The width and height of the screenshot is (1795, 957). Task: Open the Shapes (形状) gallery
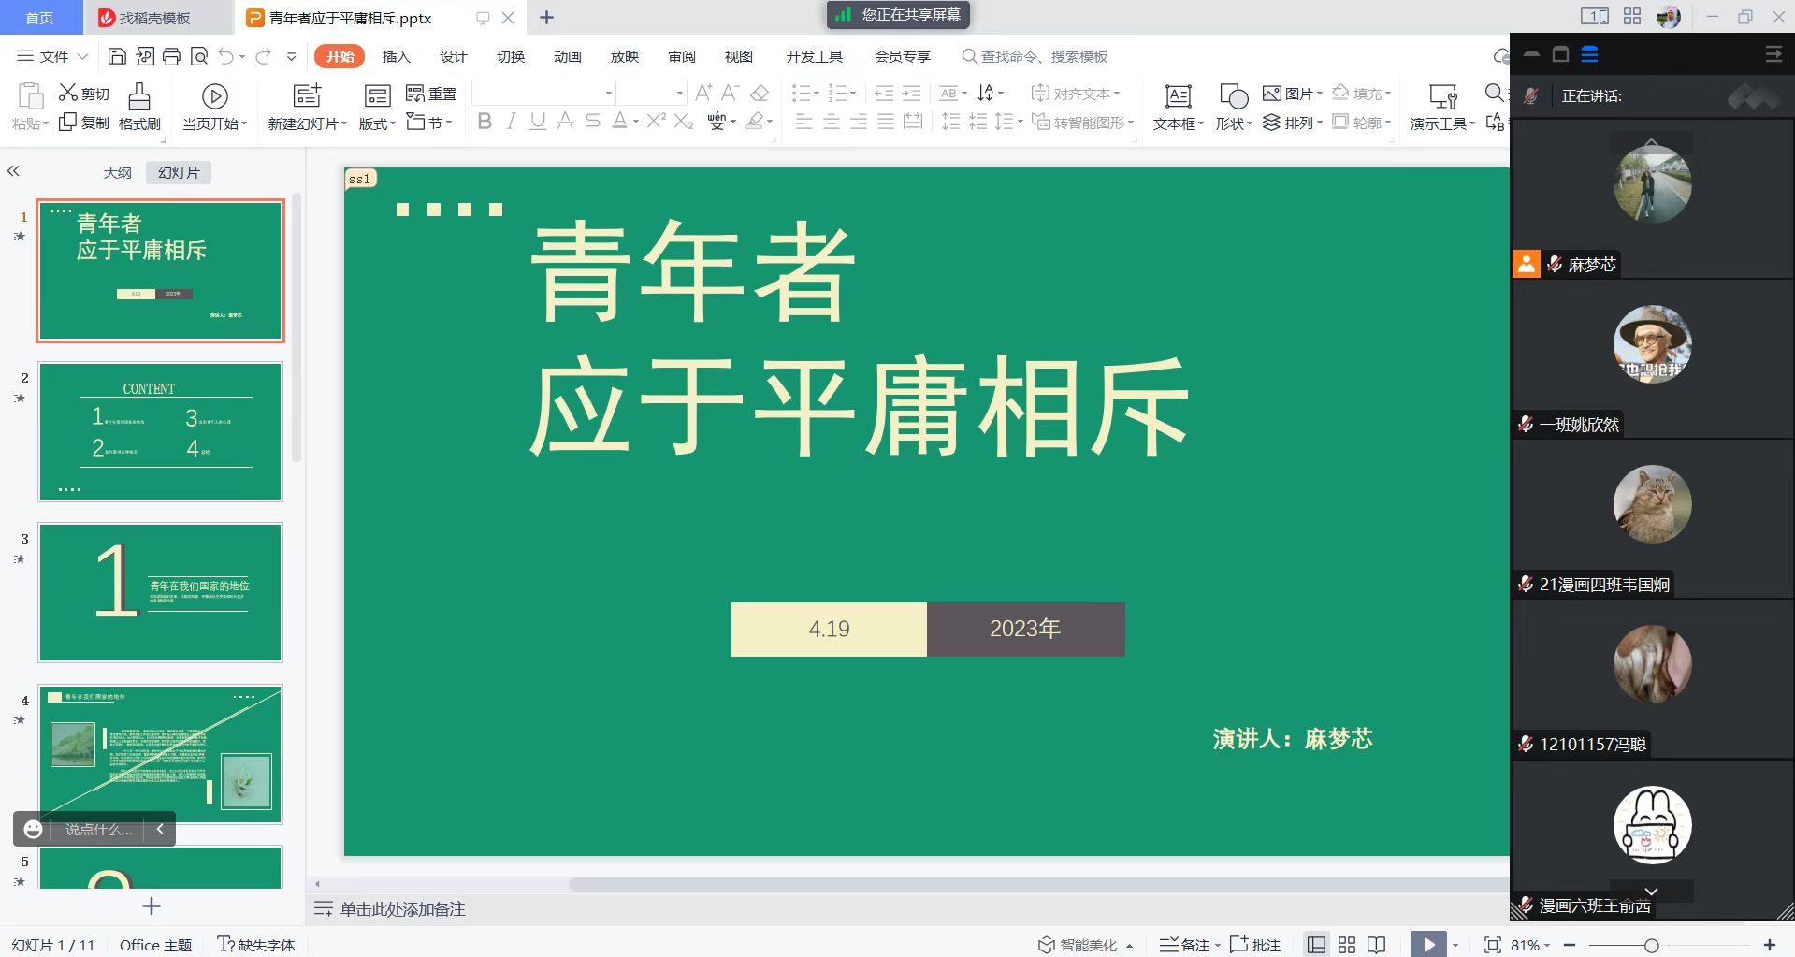click(1233, 107)
